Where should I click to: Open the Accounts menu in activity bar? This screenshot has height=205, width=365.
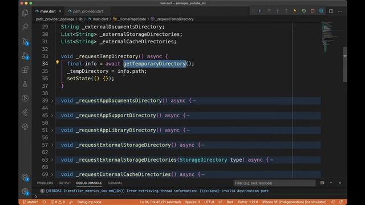click(x=25, y=177)
